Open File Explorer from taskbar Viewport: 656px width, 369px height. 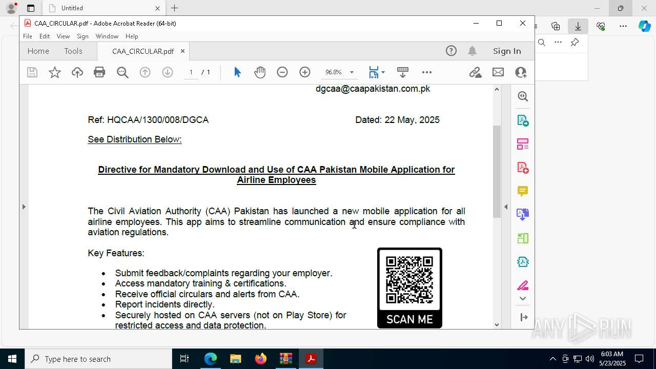(x=235, y=359)
